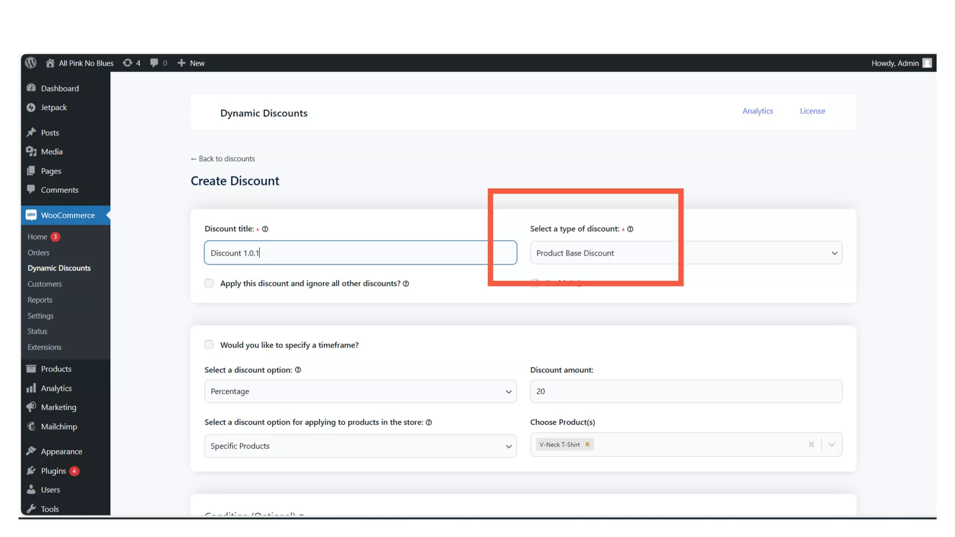Expand the Select a discount option dropdown
This screenshot has width=955, height=537.
pos(360,391)
